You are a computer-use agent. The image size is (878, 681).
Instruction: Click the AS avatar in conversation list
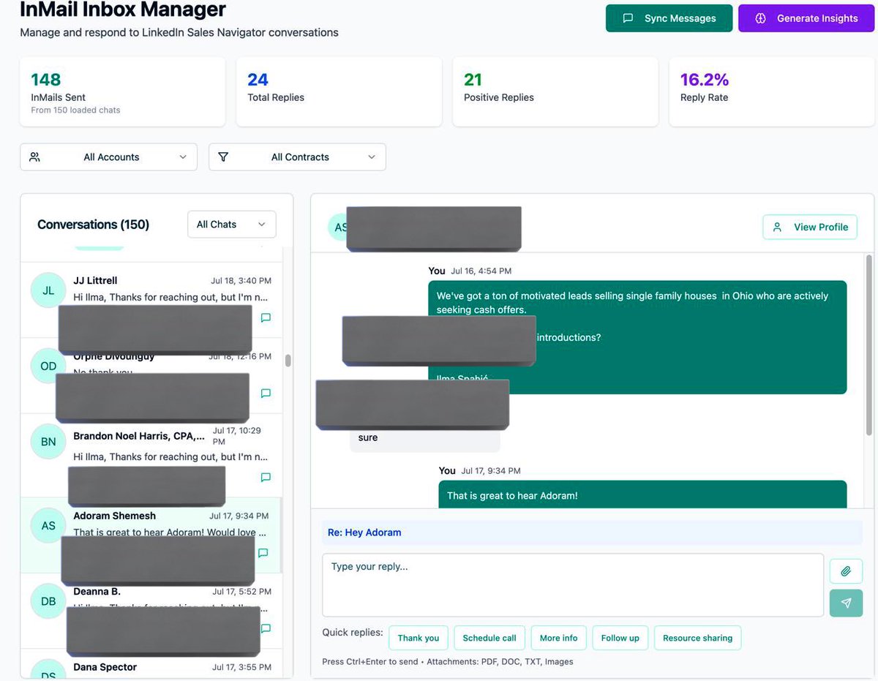pos(48,525)
